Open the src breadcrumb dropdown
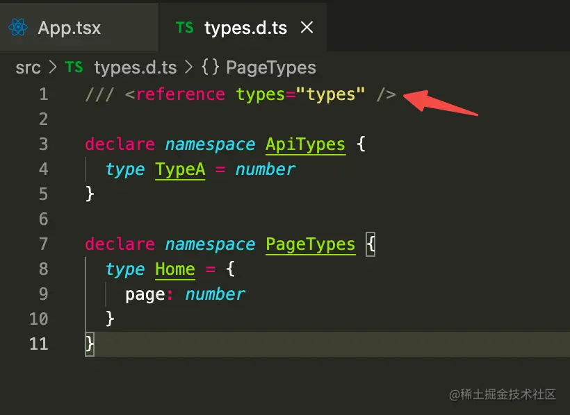The image size is (570, 415). 28,67
